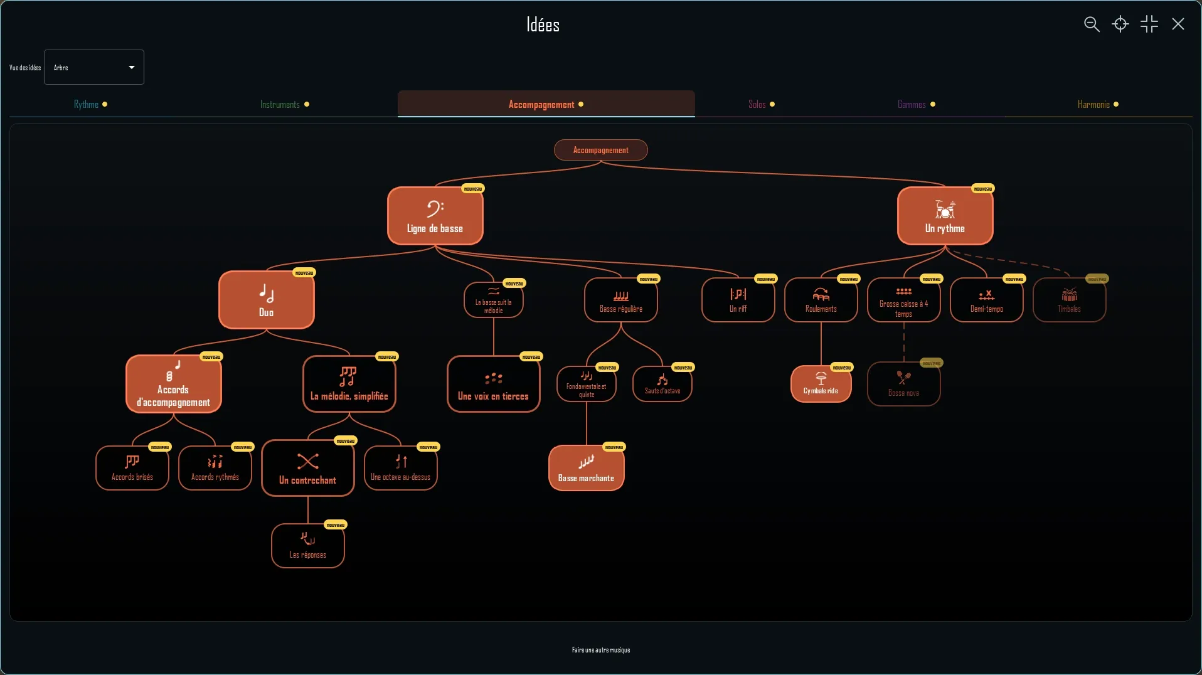Select the Basse marchante node
Image resolution: width=1202 pixels, height=675 pixels.
tap(586, 468)
